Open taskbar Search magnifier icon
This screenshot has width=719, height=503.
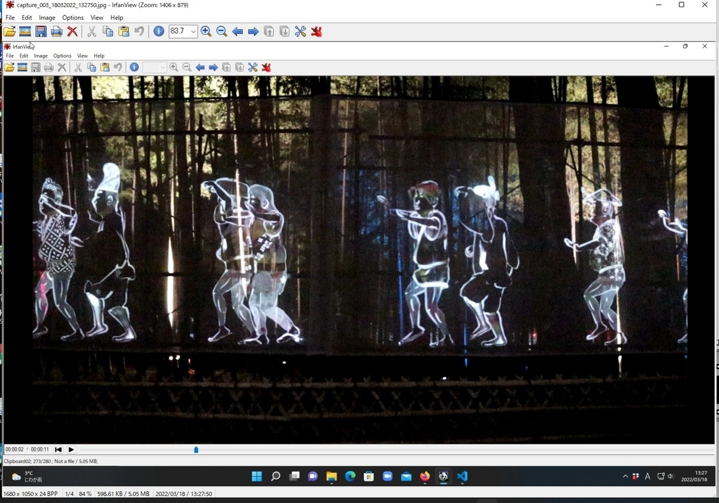click(276, 477)
